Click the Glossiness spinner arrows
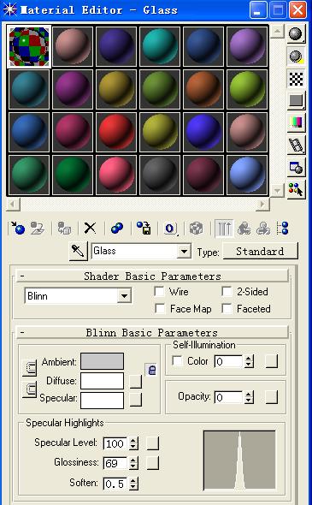The height and width of the screenshot is (505, 312). [x=133, y=463]
